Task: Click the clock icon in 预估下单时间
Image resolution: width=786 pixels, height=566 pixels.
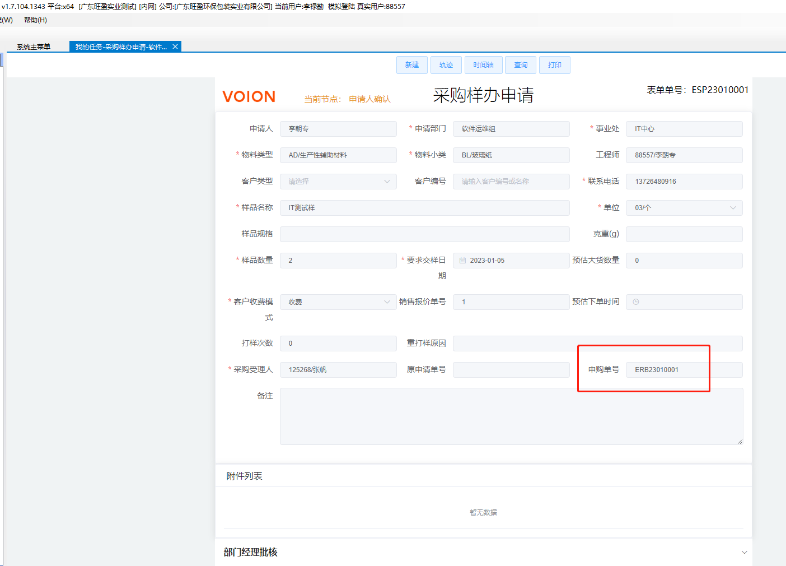Action: (636, 302)
